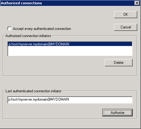The image size is (141, 129).
Task: Cancel the authorized connections changes
Action: pos(126,27)
